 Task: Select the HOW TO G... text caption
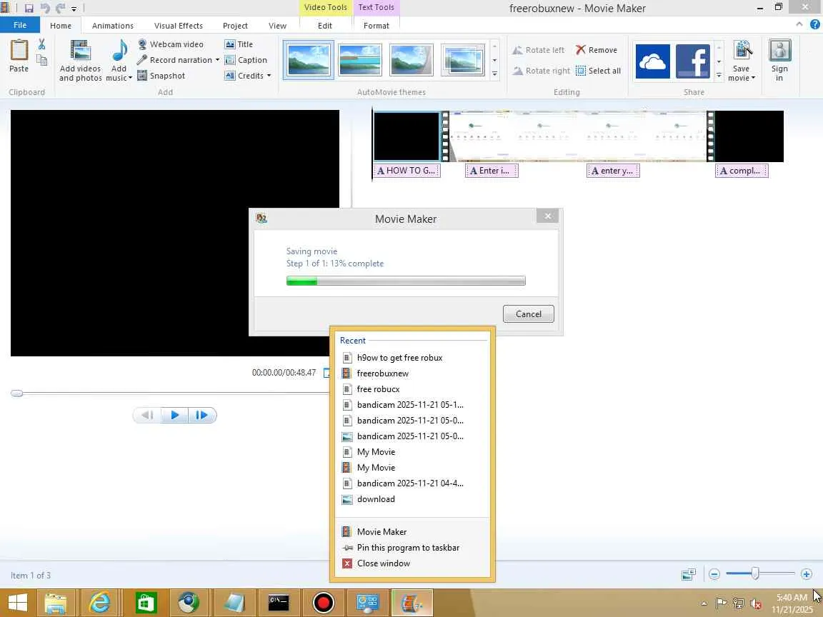406,171
